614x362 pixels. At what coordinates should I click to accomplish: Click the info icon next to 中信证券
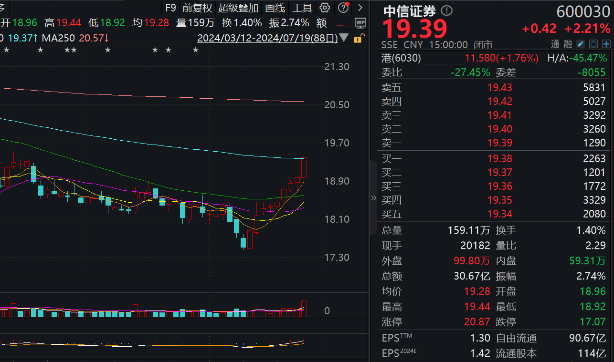coord(447,10)
